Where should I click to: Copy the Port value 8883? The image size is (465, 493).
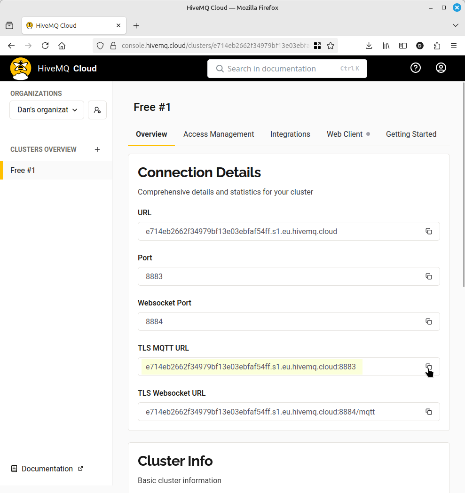coord(428,276)
